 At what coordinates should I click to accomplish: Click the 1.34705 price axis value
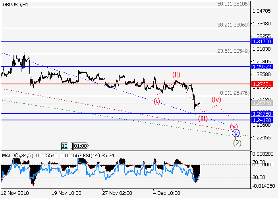pyautogui.click(x=261, y=11)
